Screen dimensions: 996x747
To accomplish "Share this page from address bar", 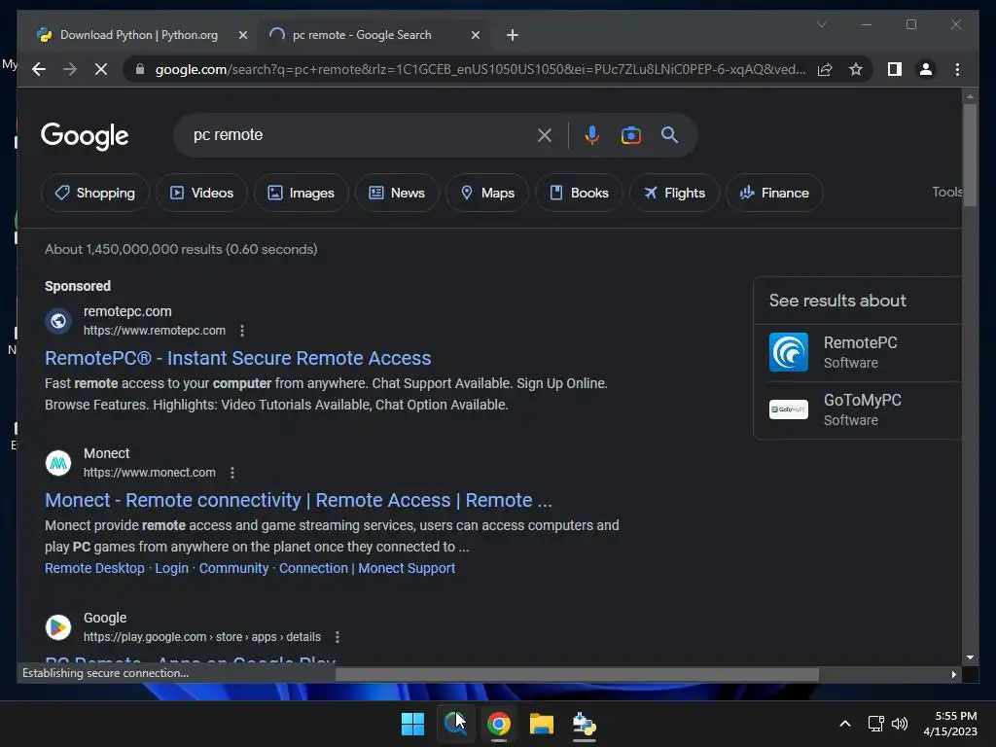I will tap(825, 69).
